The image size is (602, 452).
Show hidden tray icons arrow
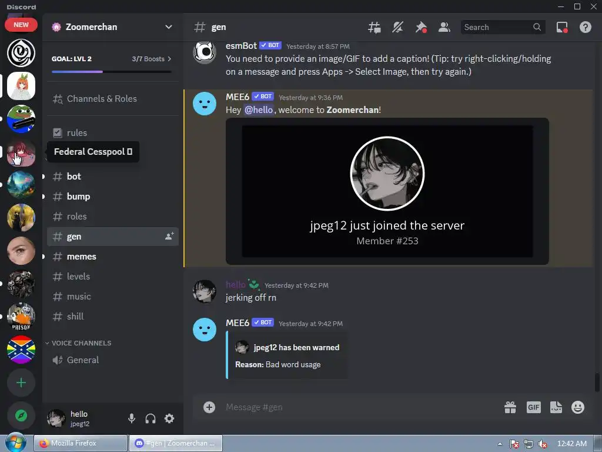click(500, 444)
